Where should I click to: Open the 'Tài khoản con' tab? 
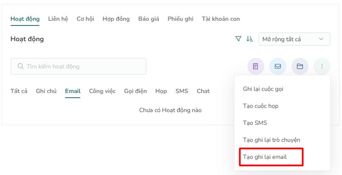click(220, 19)
